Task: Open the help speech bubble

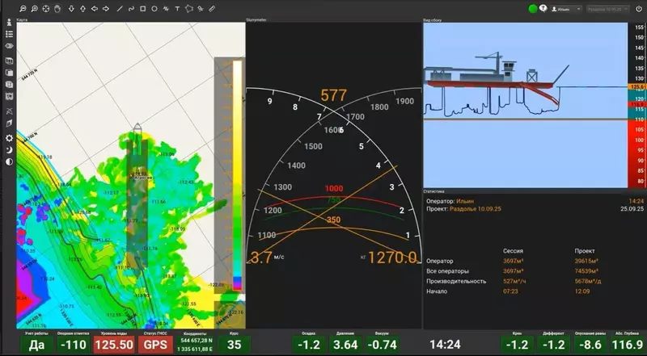Action: tap(542, 9)
